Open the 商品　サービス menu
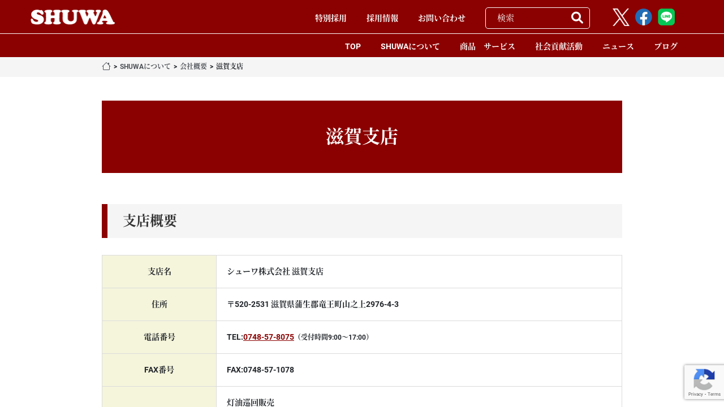The image size is (724, 407). point(487,46)
